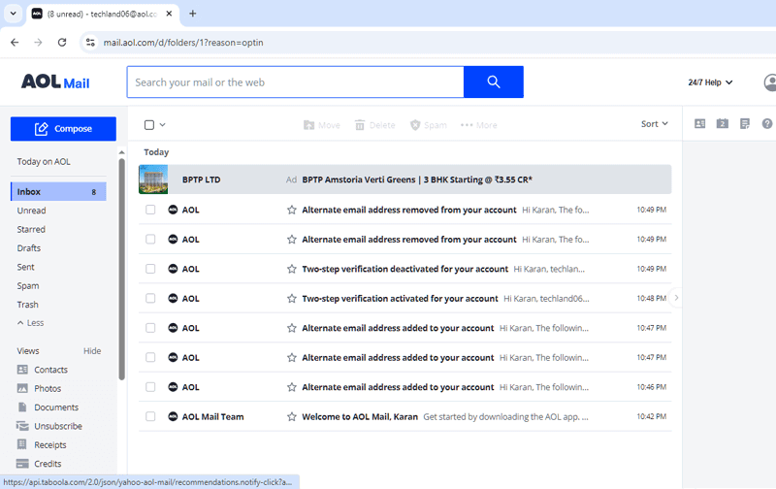The image size is (776, 489).
Task: Click the browser forward arrow
Action: point(38,43)
